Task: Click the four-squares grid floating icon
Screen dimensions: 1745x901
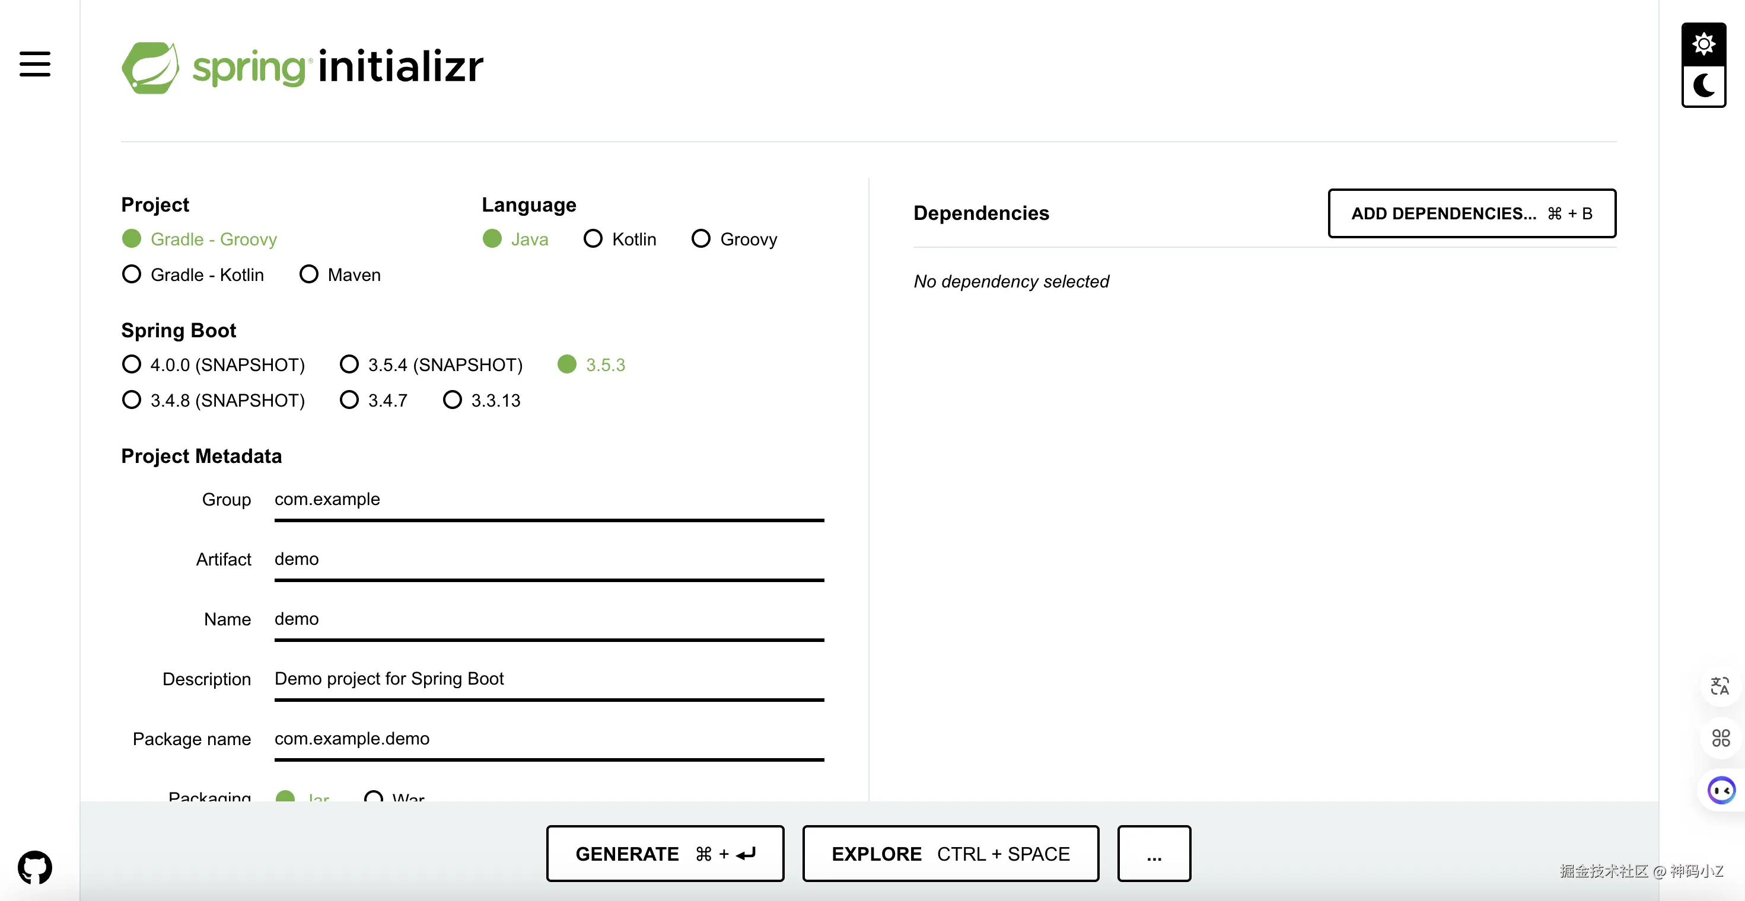Action: (x=1720, y=737)
